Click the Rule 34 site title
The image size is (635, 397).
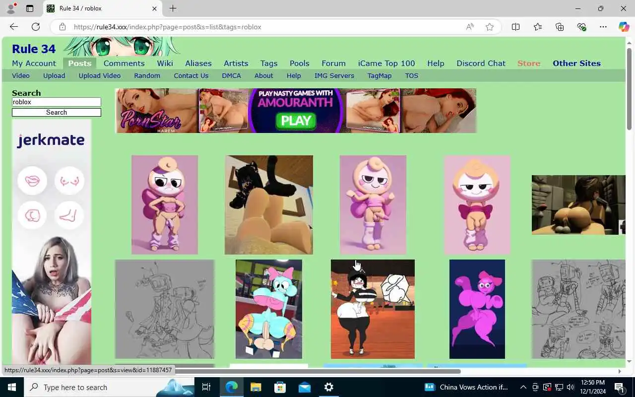click(34, 49)
